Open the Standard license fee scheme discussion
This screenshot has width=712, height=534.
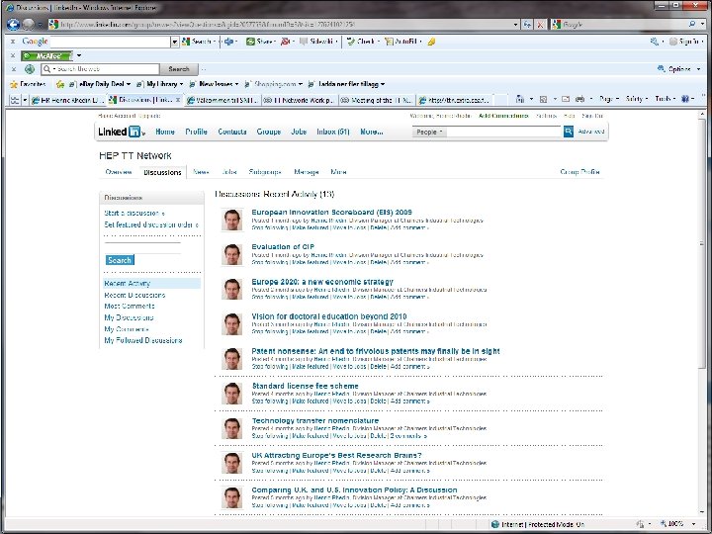point(306,386)
